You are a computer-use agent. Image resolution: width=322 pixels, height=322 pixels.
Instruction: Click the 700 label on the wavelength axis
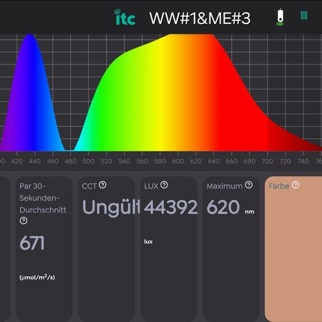(268, 161)
